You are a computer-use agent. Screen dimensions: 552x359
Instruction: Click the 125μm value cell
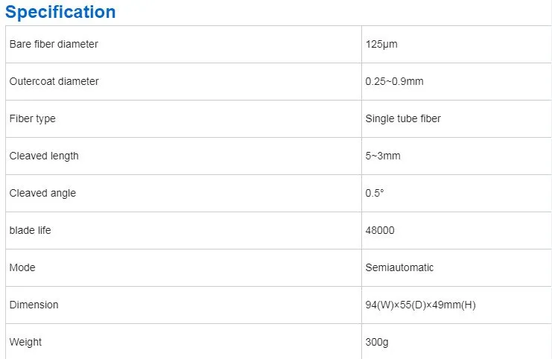[381, 44]
